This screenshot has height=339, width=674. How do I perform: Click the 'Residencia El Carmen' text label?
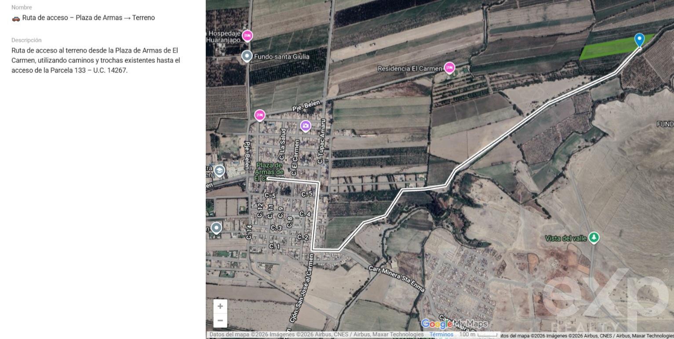coord(410,69)
